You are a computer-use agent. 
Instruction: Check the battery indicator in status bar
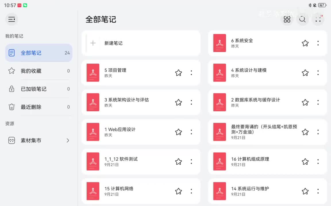[322, 5]
